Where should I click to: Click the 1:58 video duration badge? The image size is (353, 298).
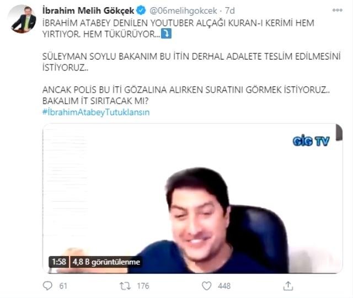coord(59,262)
